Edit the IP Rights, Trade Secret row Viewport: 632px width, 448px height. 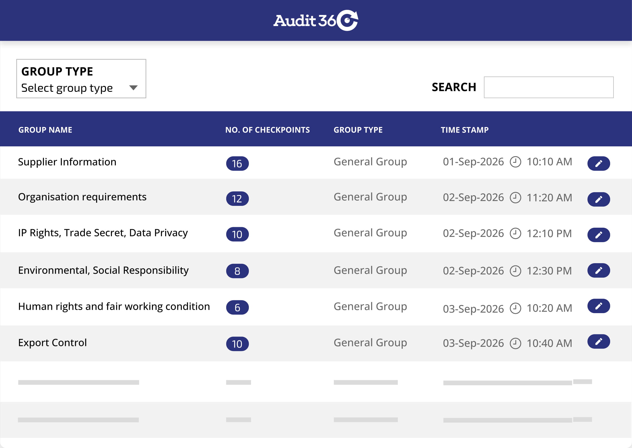pos(599,235)
